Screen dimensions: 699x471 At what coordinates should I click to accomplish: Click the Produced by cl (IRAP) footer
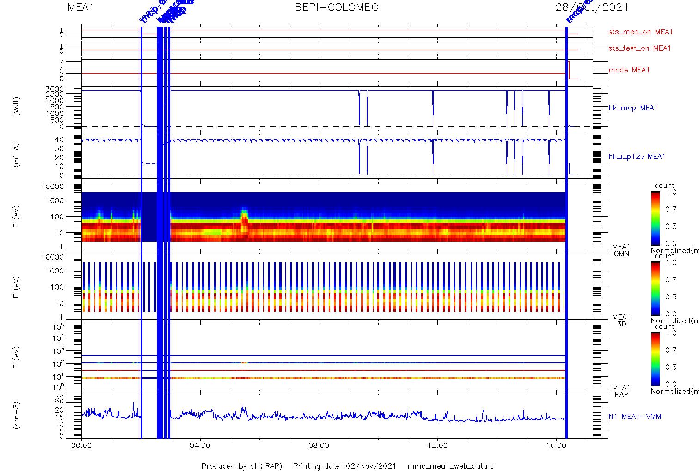pyautogui.click(x=242, y=466)
